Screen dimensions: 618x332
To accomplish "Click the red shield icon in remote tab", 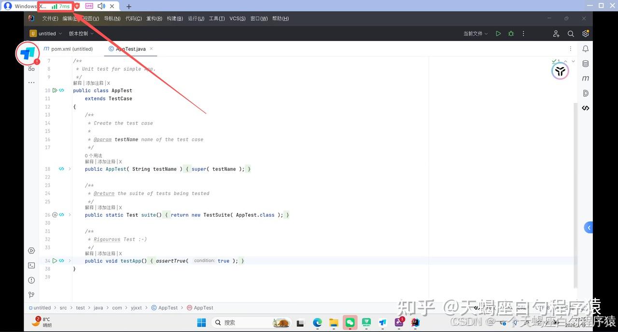I will [77, 6].
